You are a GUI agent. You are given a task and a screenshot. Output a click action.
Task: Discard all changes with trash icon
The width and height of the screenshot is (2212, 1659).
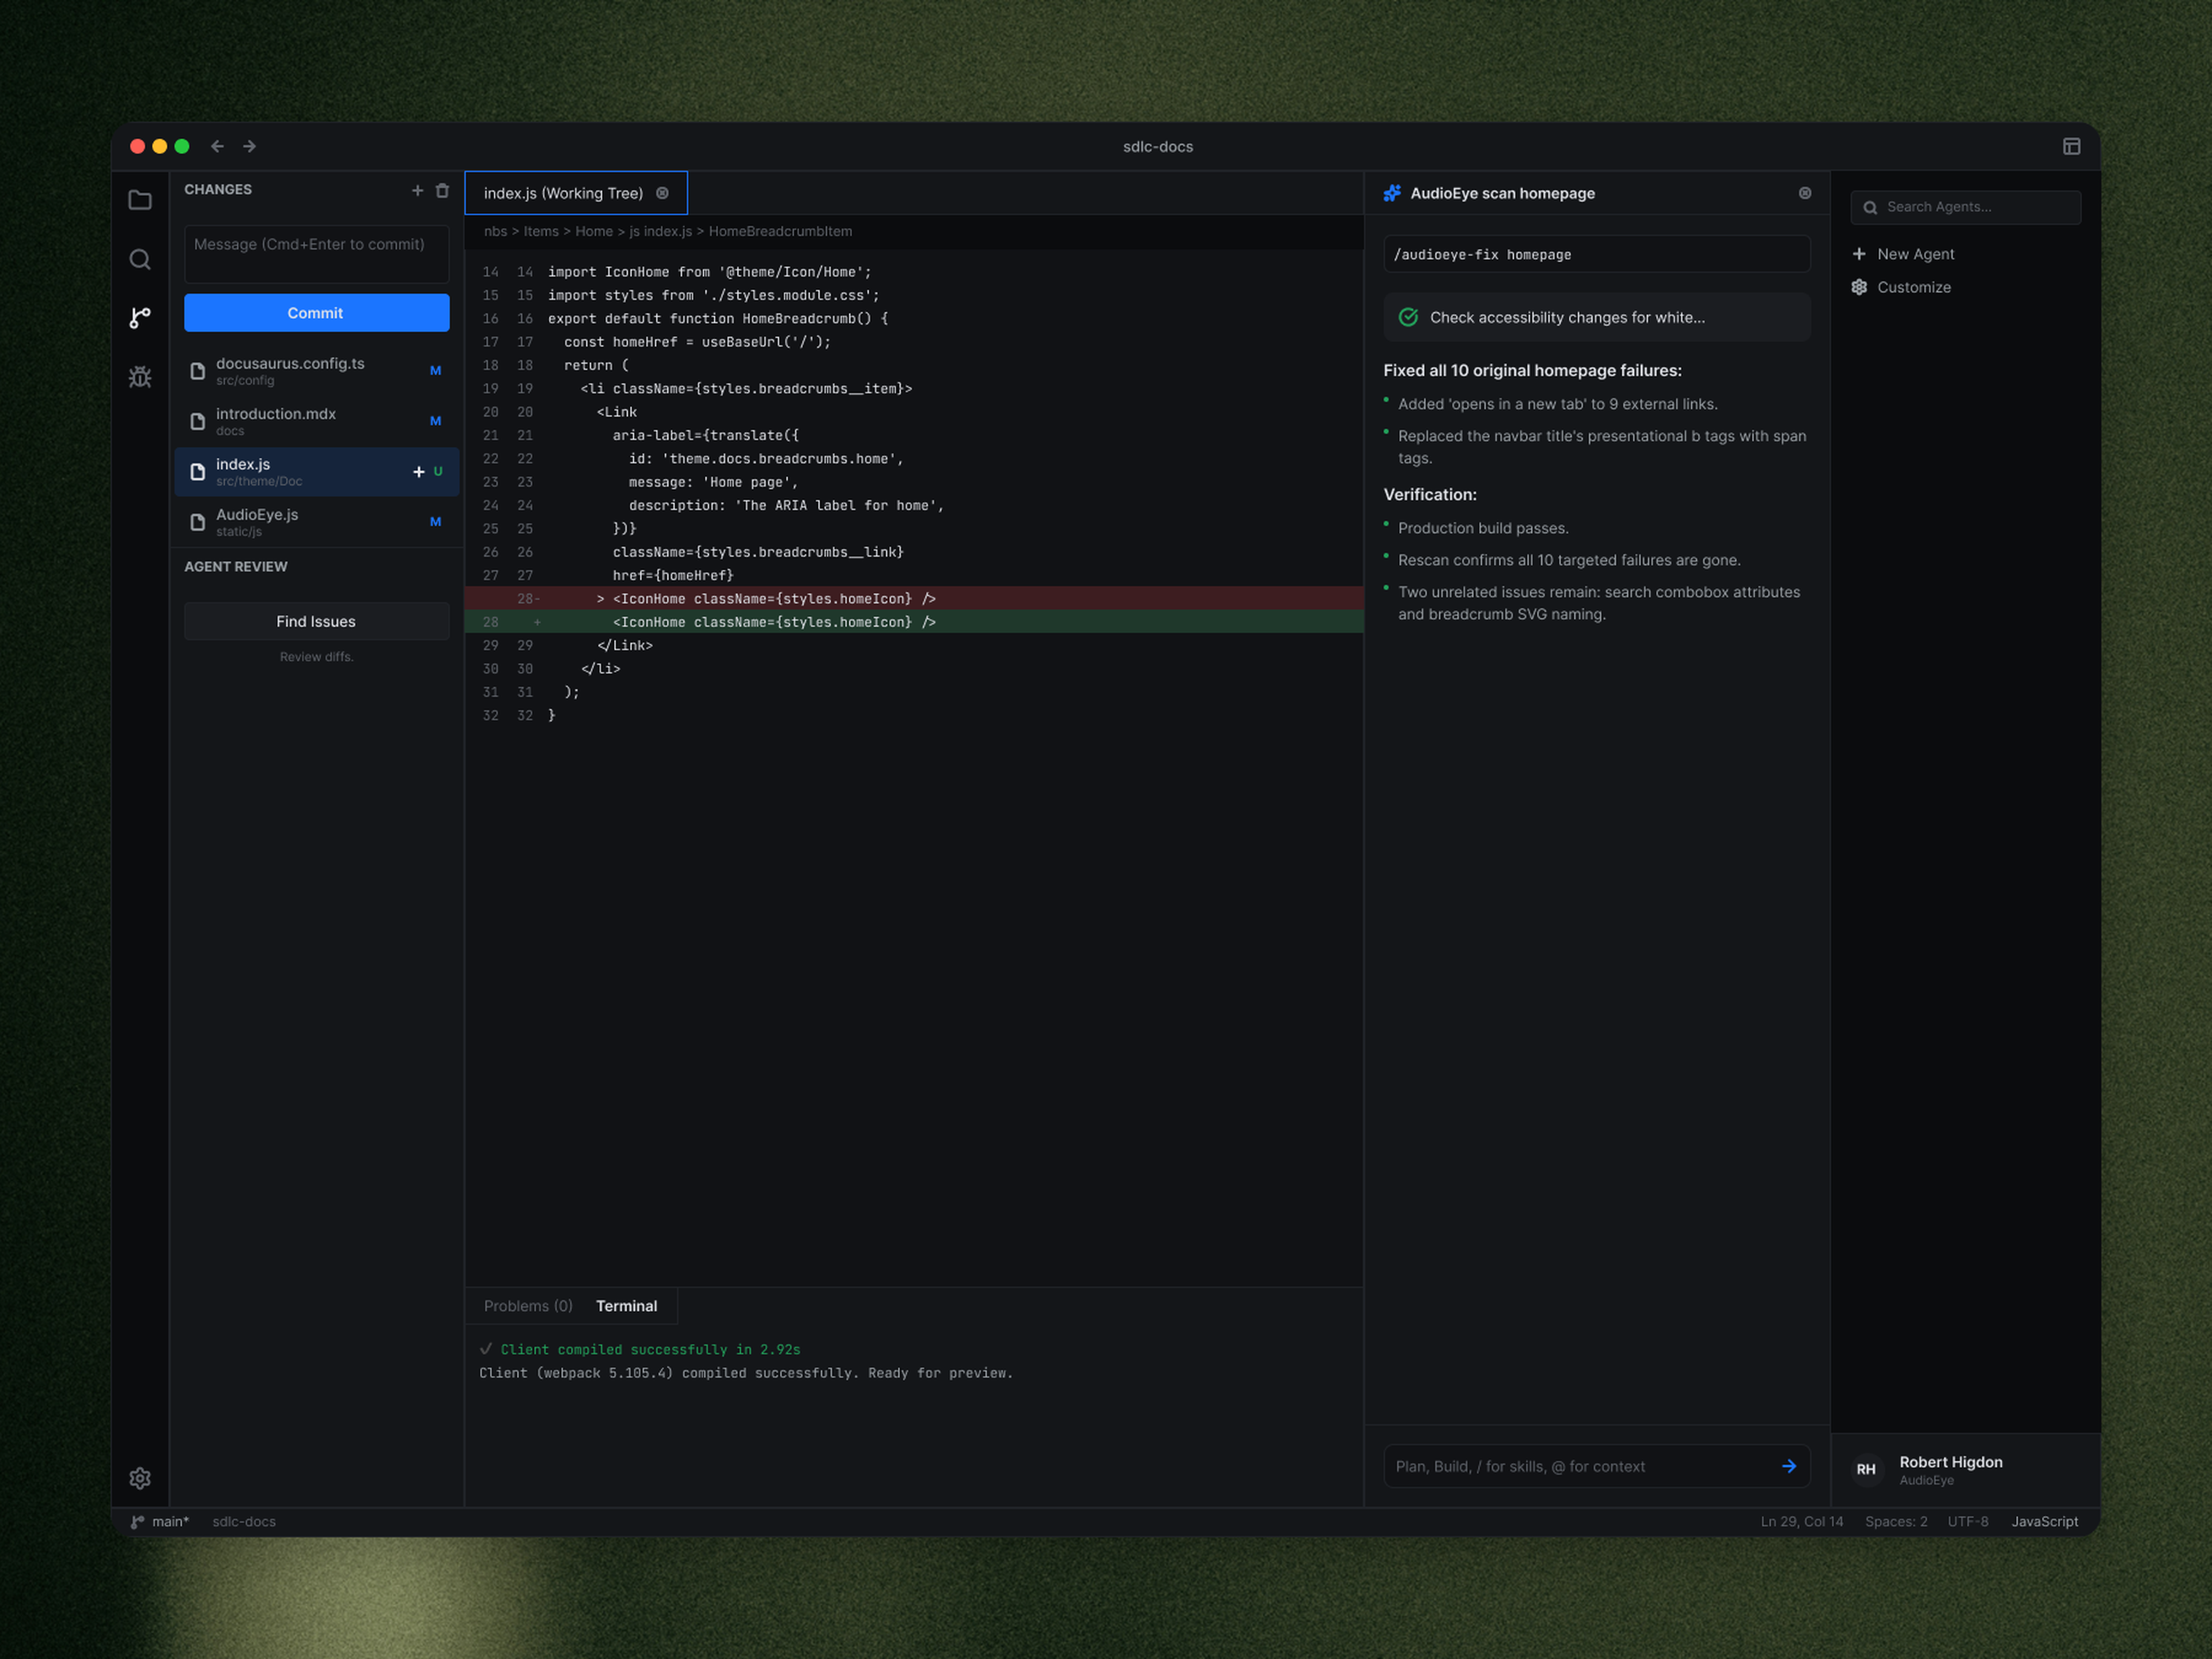pos(442,190)
